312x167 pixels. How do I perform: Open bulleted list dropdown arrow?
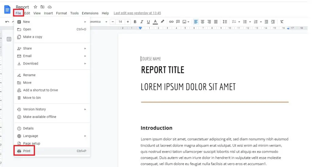click(x=250, y=22)
